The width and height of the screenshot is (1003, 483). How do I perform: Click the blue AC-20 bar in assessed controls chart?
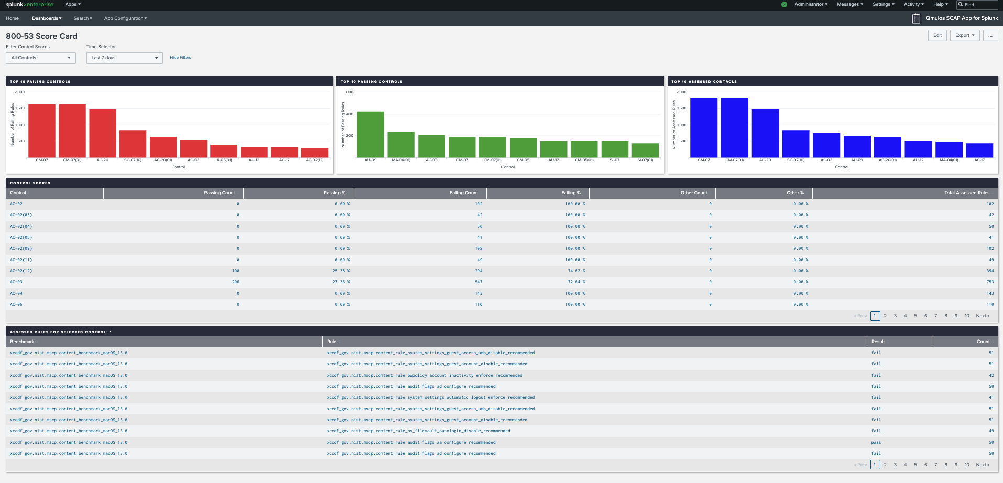pos(765,133)
